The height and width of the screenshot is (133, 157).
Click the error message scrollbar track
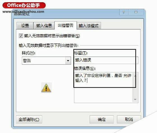135,88
